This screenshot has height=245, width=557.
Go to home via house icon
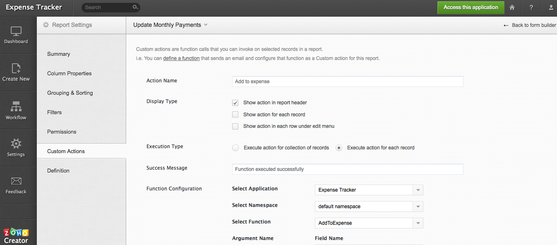click(512, 7)
